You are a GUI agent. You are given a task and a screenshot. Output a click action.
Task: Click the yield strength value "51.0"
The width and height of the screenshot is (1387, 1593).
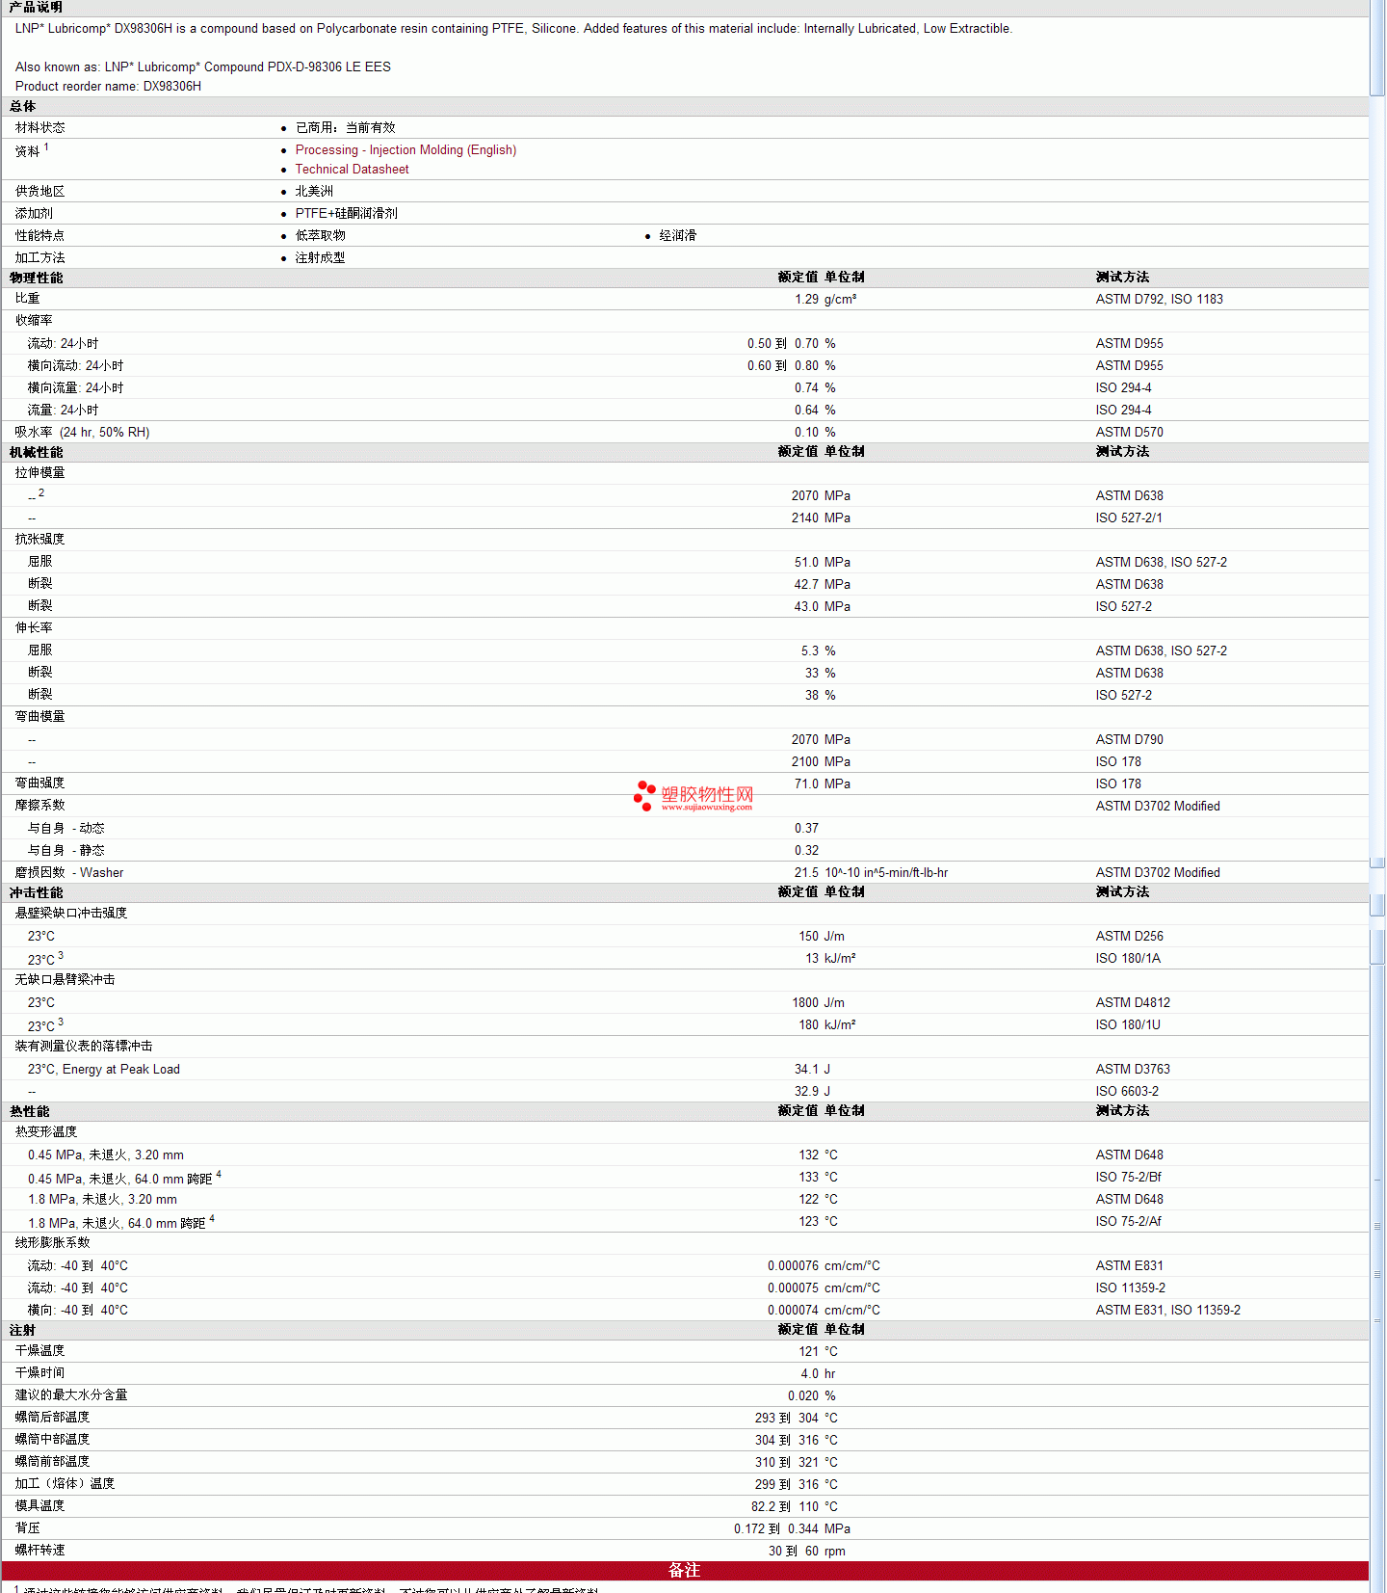806,563
